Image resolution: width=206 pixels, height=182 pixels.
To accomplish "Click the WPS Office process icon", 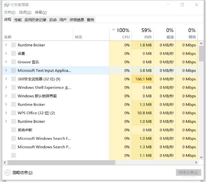I will click(x=14, y=113).
